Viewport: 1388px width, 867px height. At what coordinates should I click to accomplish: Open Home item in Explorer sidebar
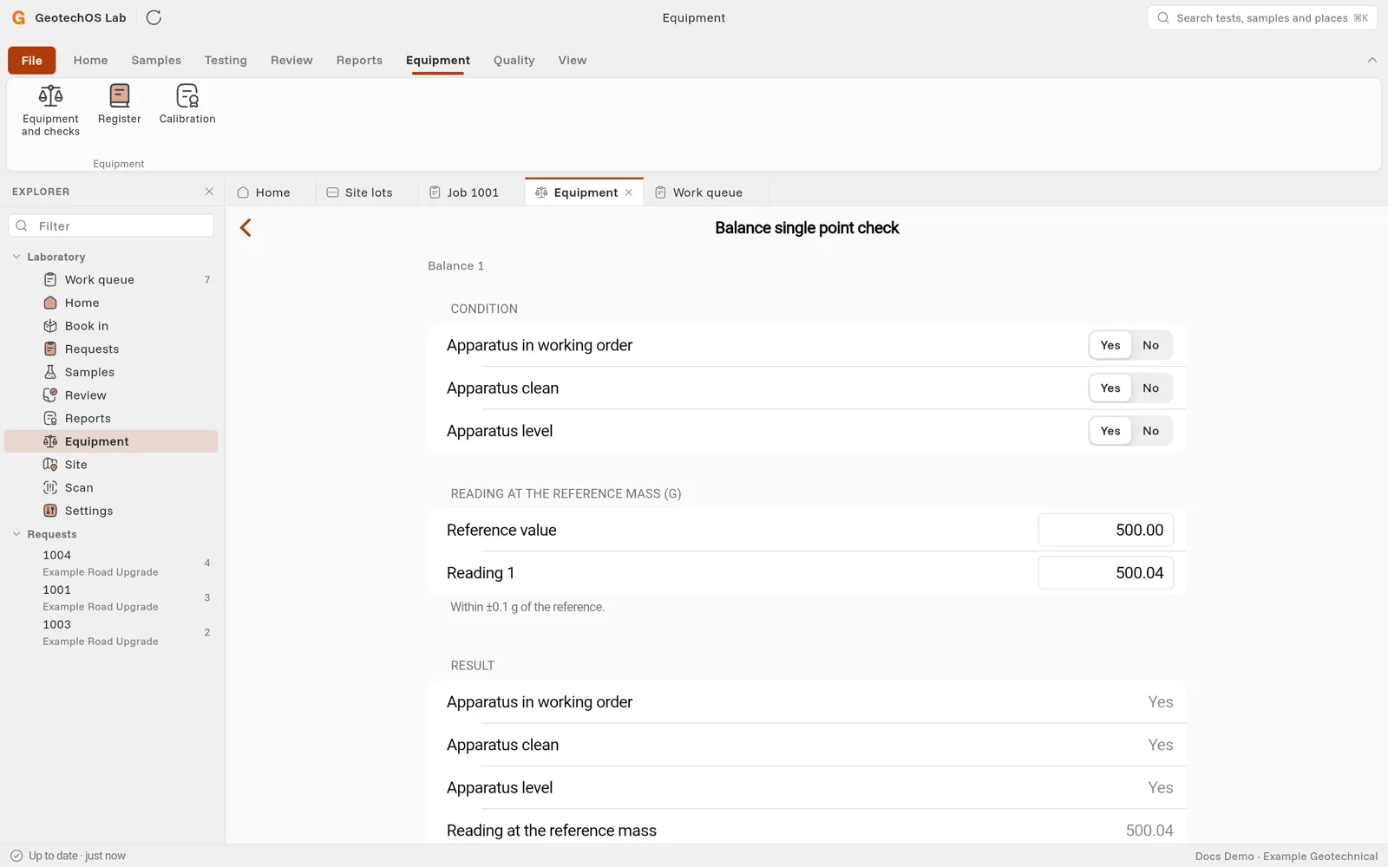pyautogui.click(x=111, y=303)
